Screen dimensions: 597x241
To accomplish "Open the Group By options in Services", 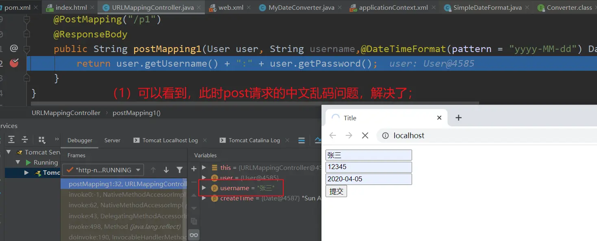I will [42, 140].
